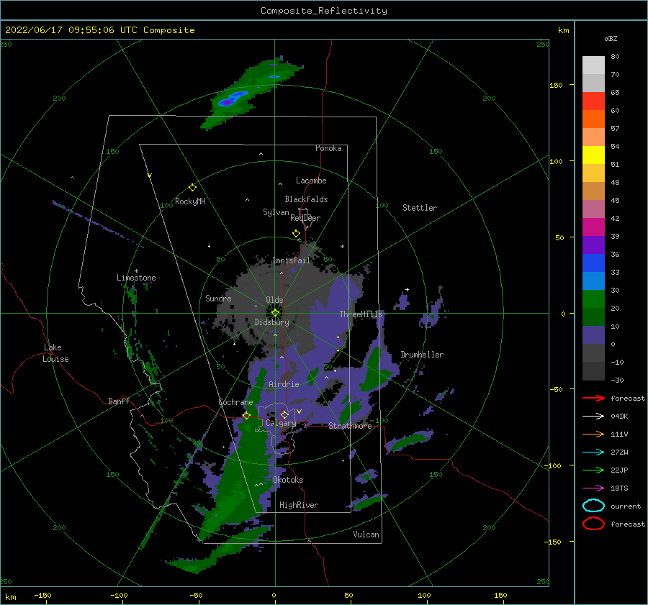Select the cyan current ellipse icon
This screenshot has height=605, width=648.
(x=593, y=506)
